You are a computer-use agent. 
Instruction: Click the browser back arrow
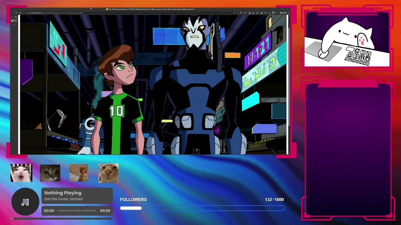12,13
